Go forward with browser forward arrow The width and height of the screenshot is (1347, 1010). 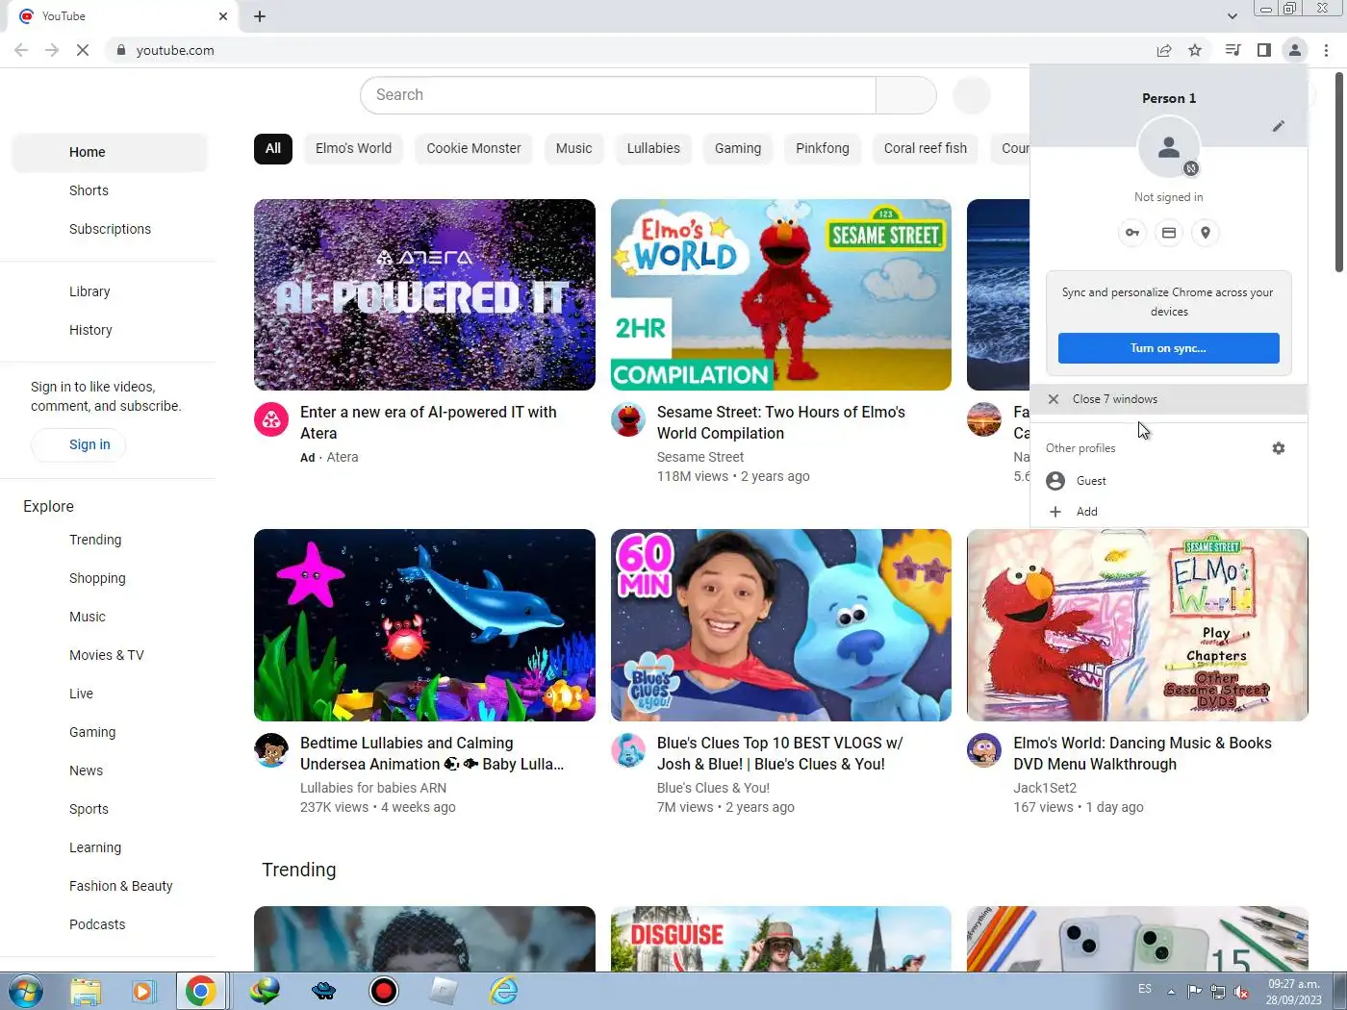[x=52, y=50]
